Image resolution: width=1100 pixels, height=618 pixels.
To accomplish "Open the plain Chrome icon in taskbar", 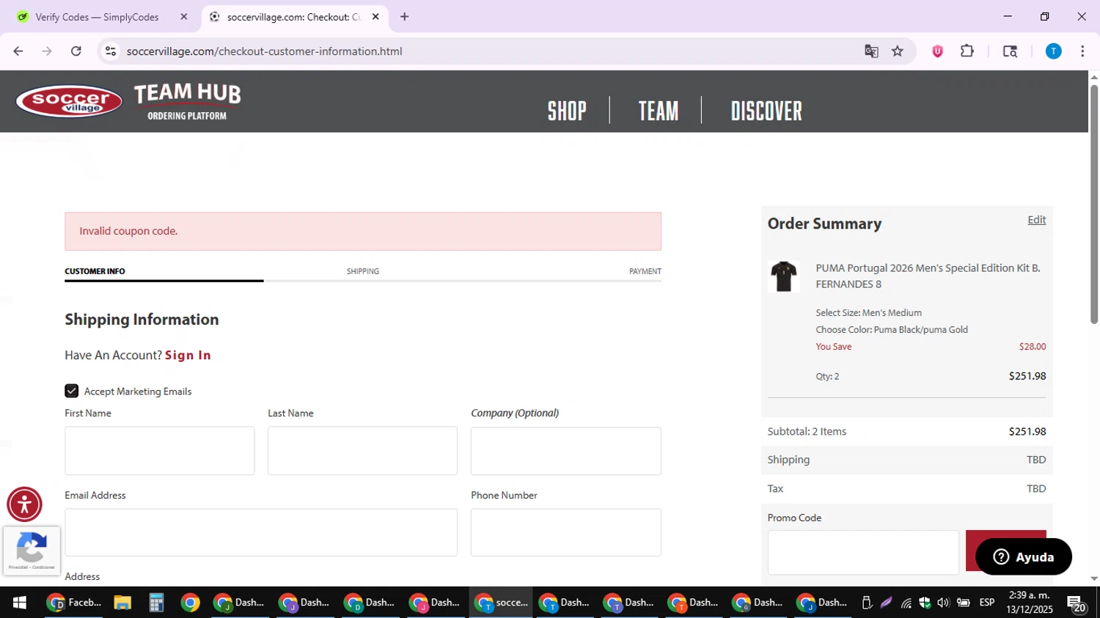I will [190, 603].
